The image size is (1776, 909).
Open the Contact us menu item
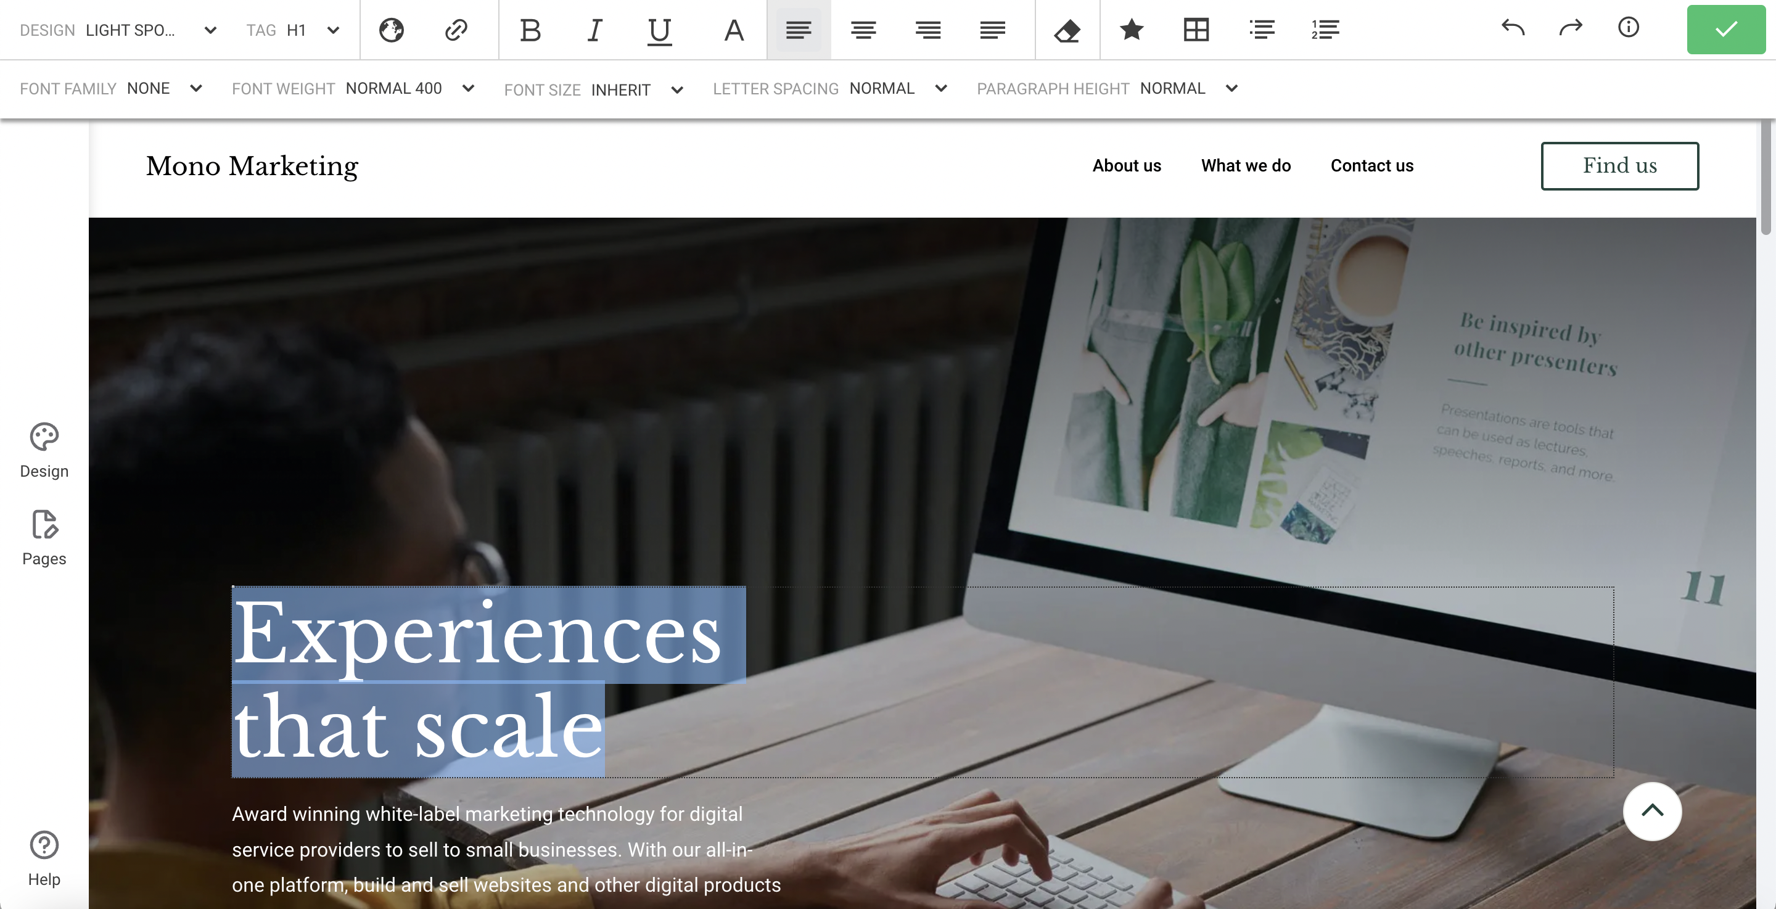[x=1372, y=165]
